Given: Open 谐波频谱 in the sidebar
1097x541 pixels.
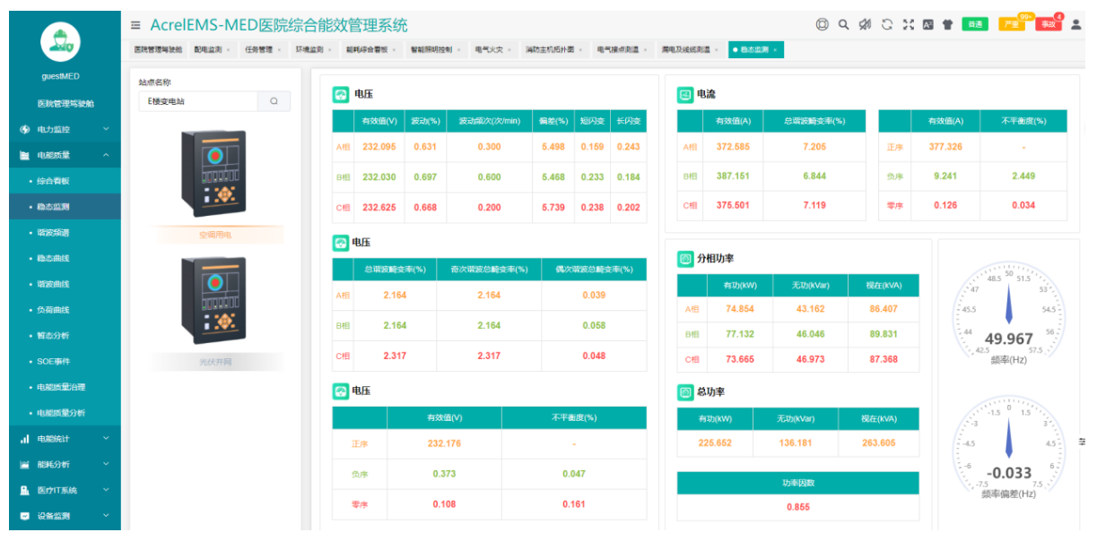Looking at the screenshot, I should 54,233.
